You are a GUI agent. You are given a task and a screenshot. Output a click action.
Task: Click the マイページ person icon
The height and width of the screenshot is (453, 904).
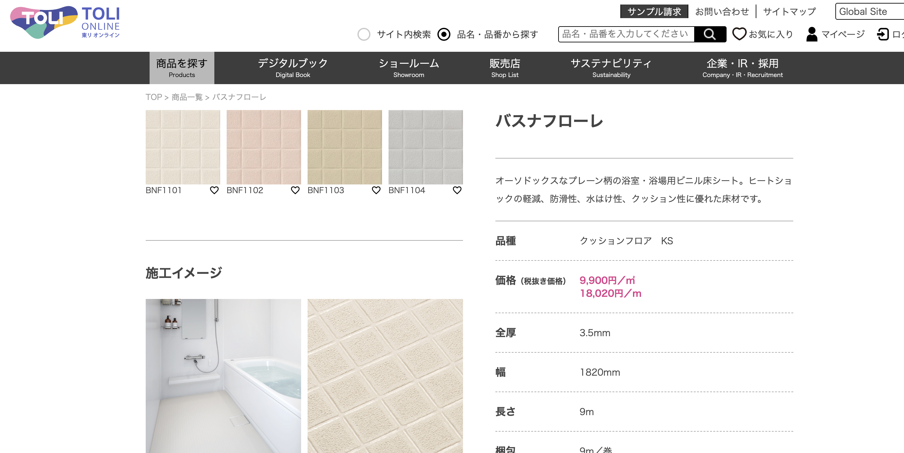(812, 34)
